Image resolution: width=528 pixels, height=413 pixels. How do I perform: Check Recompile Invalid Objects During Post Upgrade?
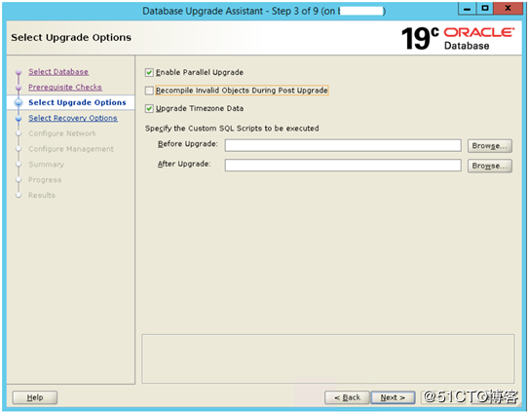click(149, 91)
